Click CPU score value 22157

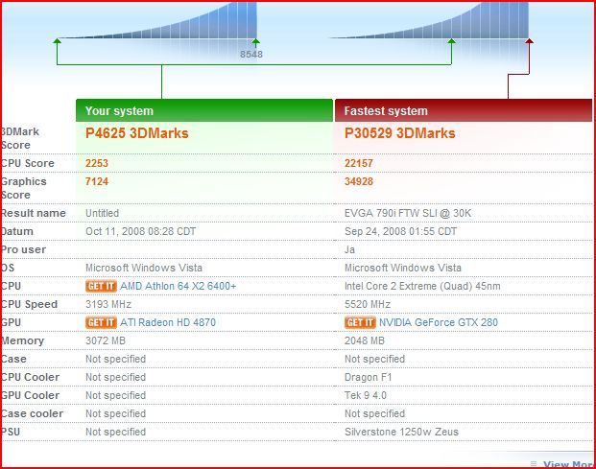(358, 163)
